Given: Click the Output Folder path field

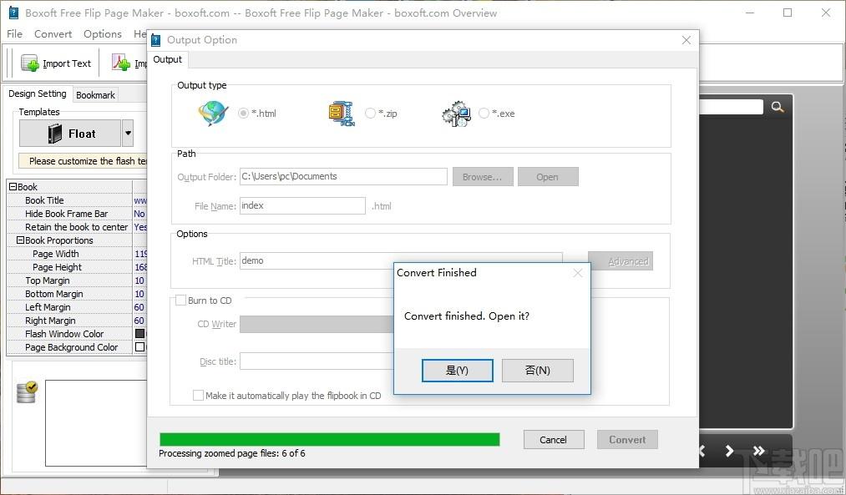Looking at the screenshot, I should [x=343, y=176].
